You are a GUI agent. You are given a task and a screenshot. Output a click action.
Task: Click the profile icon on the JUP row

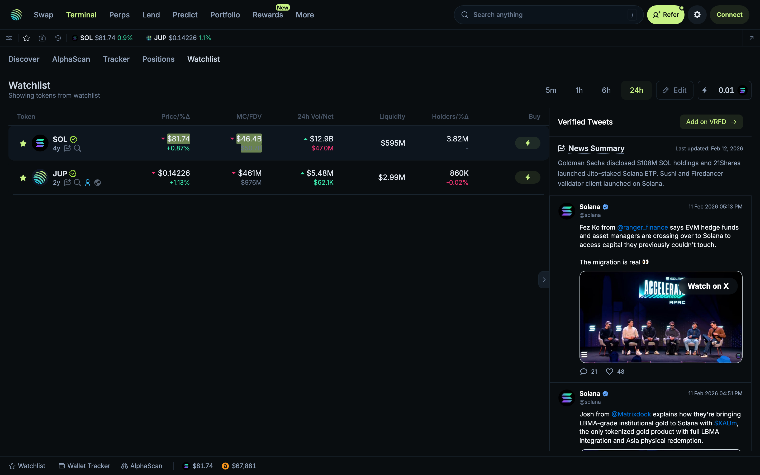tap(88, 182)
